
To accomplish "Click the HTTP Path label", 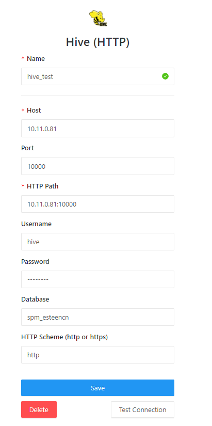I will point(43,186).
